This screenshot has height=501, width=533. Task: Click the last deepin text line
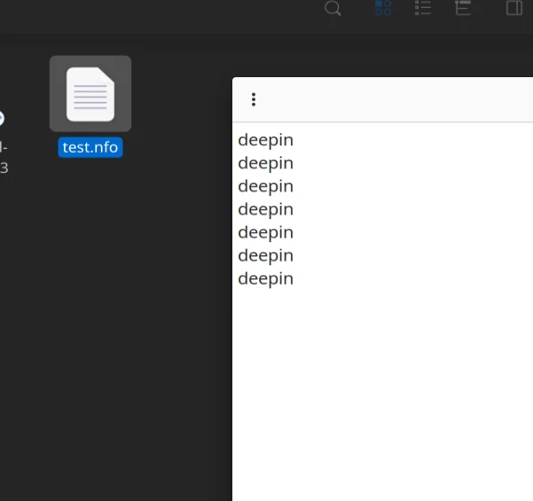point(265,279)
